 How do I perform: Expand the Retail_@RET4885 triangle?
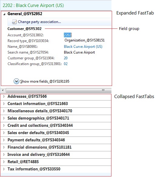[x=4, y=162]
